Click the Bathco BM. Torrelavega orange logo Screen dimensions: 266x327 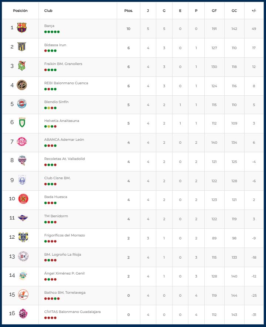click(x=23, y=294)
